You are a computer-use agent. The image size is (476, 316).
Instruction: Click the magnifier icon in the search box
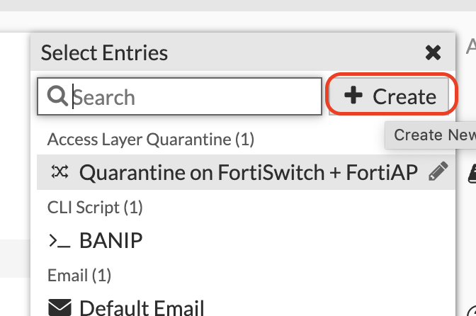[x=57, y=96]
